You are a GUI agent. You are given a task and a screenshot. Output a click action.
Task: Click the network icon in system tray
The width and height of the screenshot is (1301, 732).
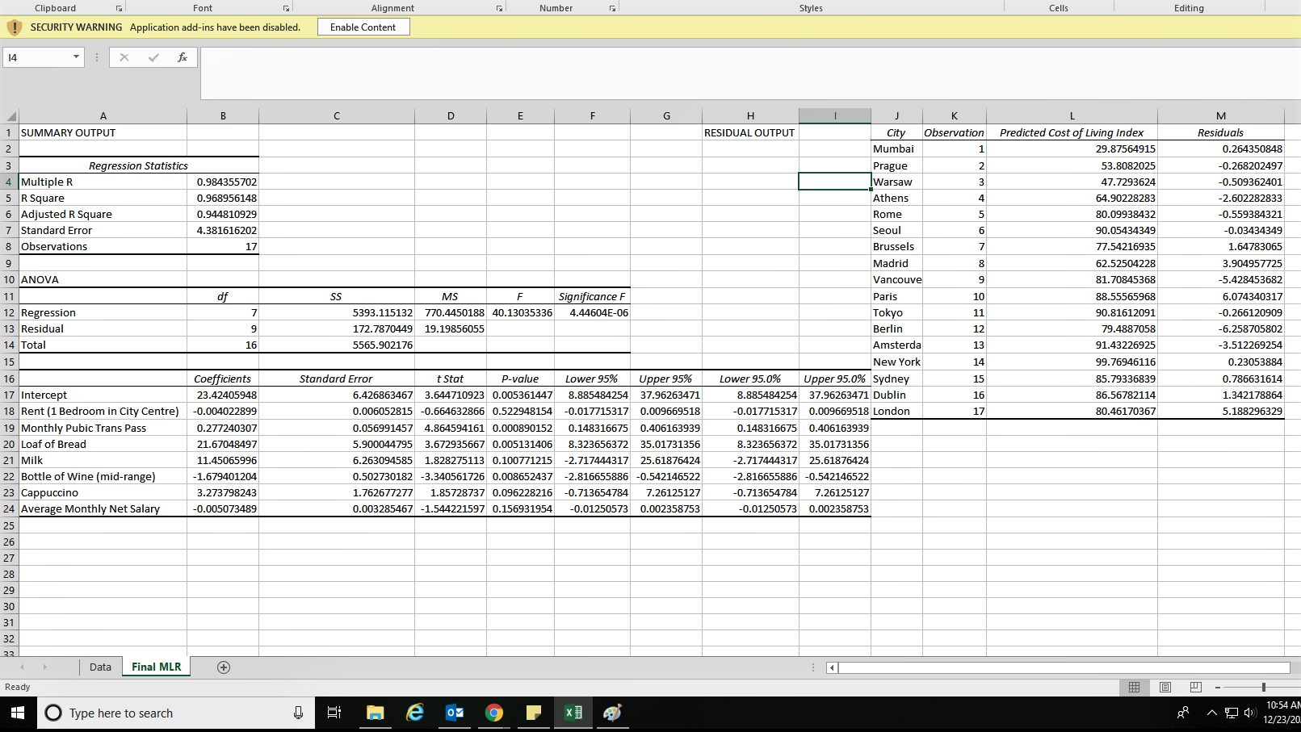tap(1232, 713)
